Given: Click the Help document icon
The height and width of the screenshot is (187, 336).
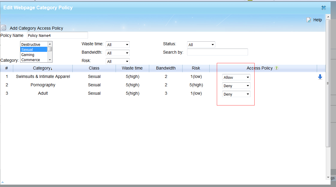Looking at the screenshot, I should [x=309, y=20].
